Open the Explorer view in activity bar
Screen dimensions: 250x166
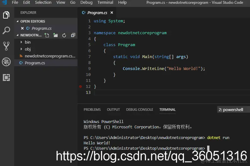(x=6, y=15)
